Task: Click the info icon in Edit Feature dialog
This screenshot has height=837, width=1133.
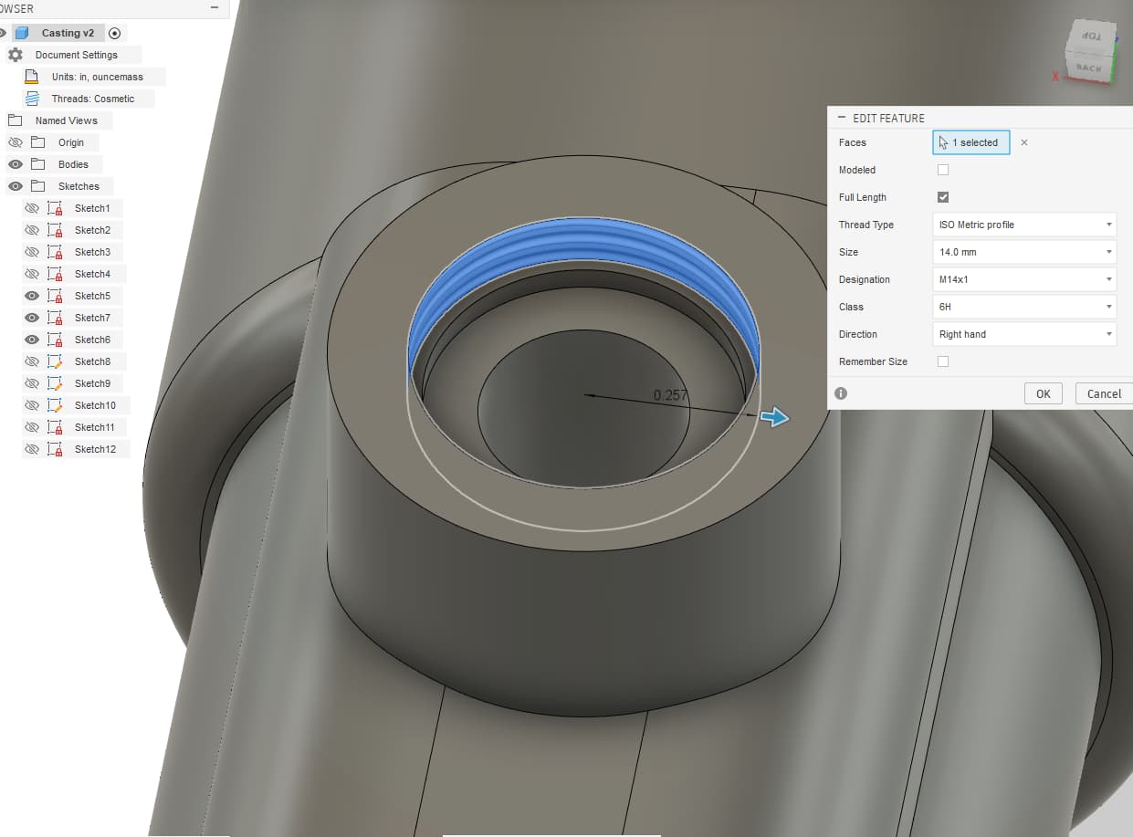Action: pos(841,393)
